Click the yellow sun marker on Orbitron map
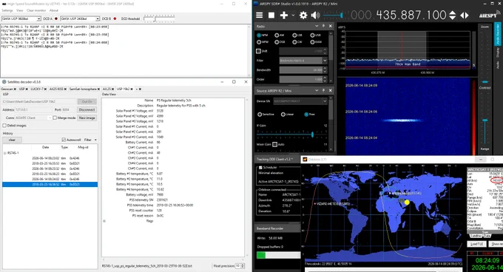The image size is (503, 272). point(407,203)
